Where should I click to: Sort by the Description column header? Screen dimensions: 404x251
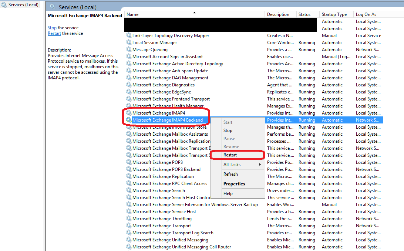click(280, 14)
